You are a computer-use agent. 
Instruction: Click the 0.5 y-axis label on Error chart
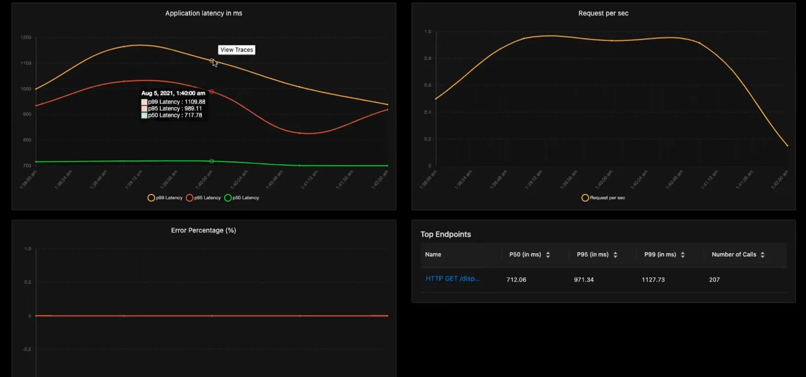tap(28, 282)
